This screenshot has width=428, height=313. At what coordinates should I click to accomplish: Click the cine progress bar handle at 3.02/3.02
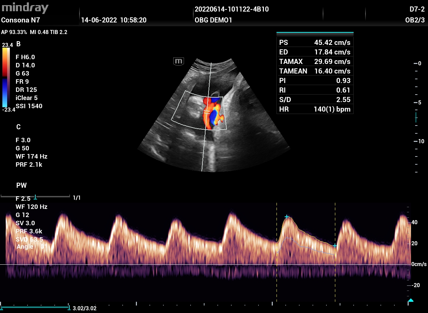point(69,307)
